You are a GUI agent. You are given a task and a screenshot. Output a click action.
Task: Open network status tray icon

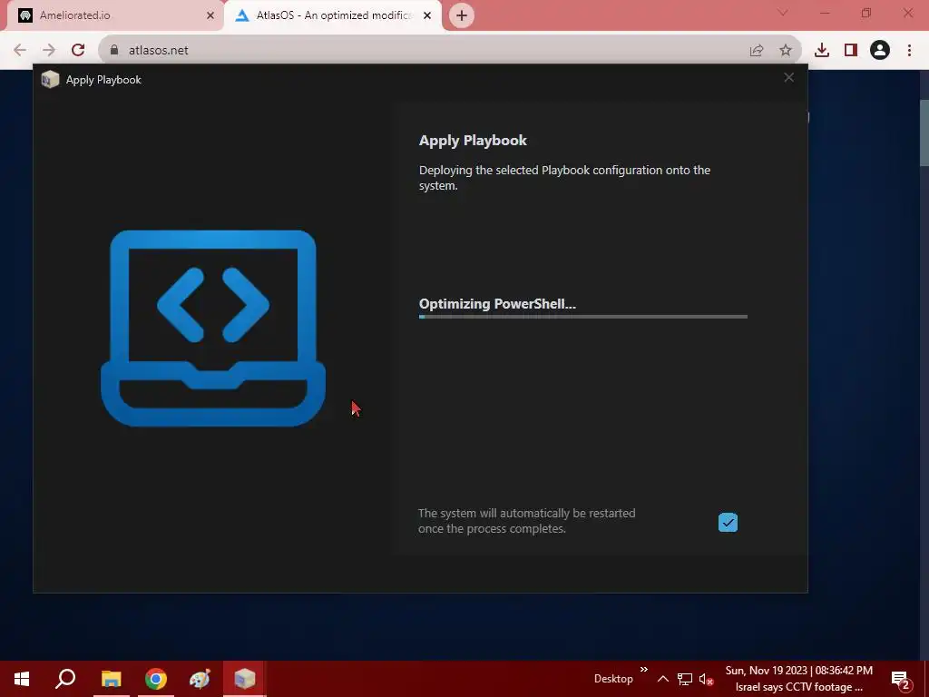685,679
